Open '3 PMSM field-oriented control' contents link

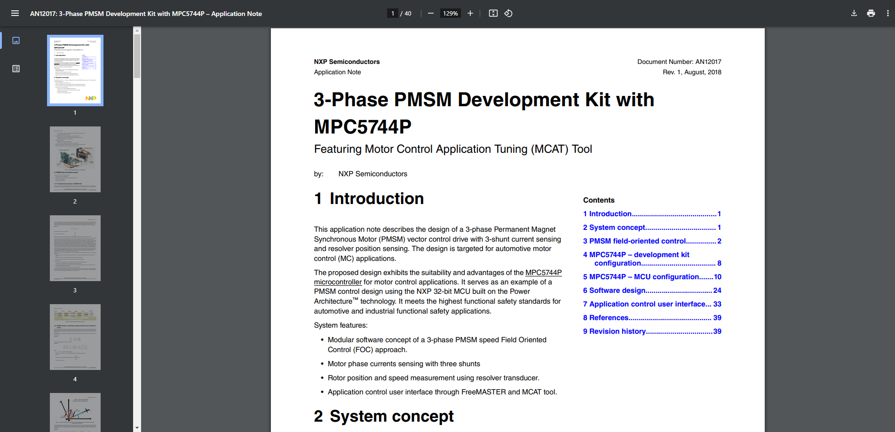[652, 241]
